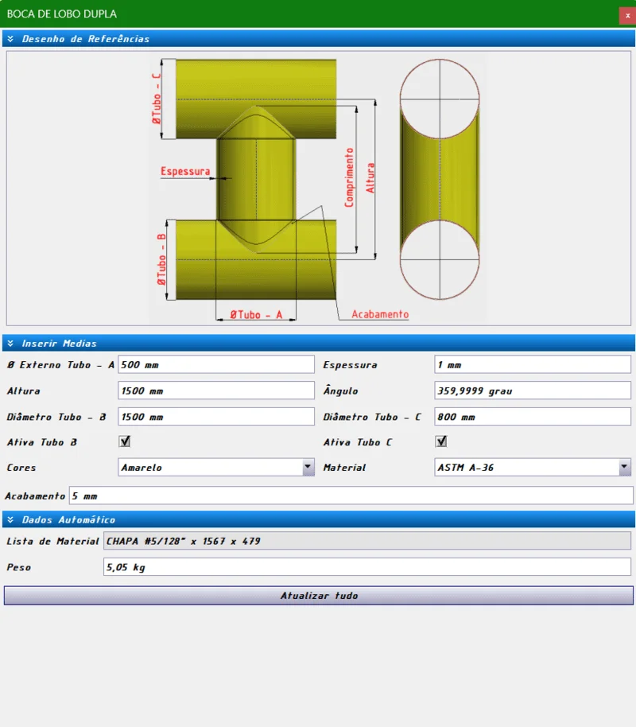Toggle the Ativa Tubo C checkbox
636x727 pixels.
click(x=441, y=441)
